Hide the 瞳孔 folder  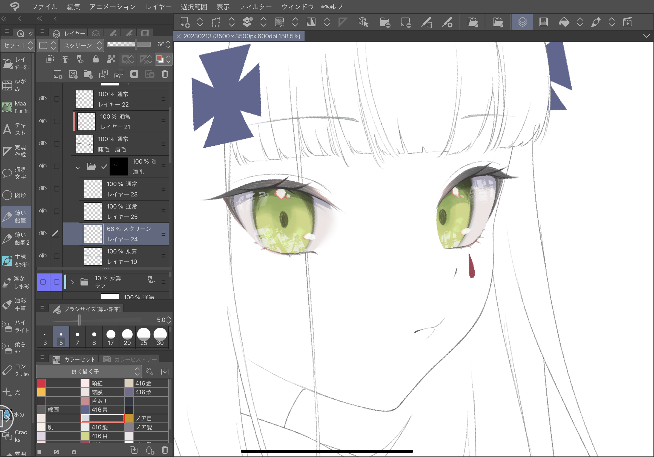43,166
